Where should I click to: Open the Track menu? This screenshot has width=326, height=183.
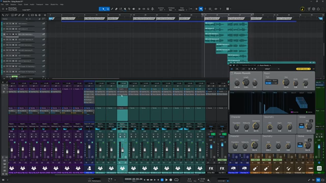point(20,5)
